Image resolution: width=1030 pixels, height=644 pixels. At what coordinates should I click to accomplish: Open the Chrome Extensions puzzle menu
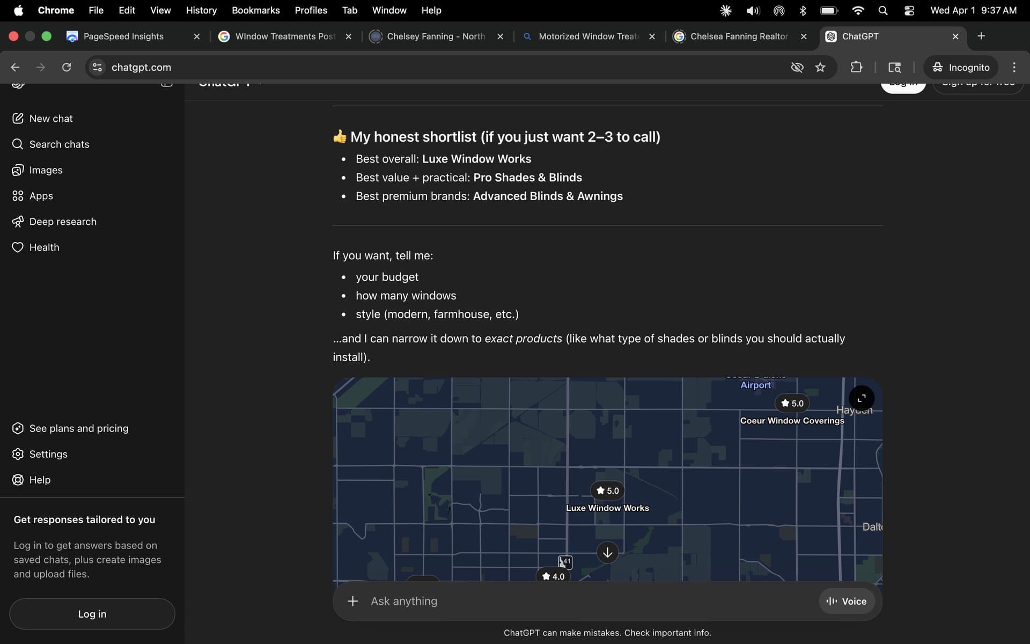tap(856, 67)
